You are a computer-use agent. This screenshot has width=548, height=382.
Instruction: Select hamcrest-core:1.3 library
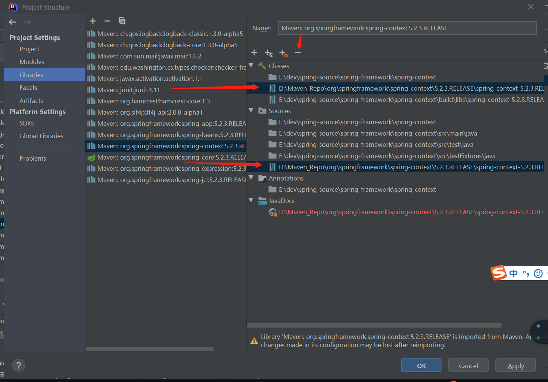click(166, 101)
